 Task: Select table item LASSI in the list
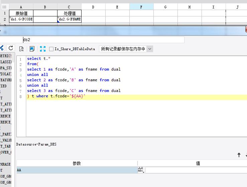[x=6, y=62]
